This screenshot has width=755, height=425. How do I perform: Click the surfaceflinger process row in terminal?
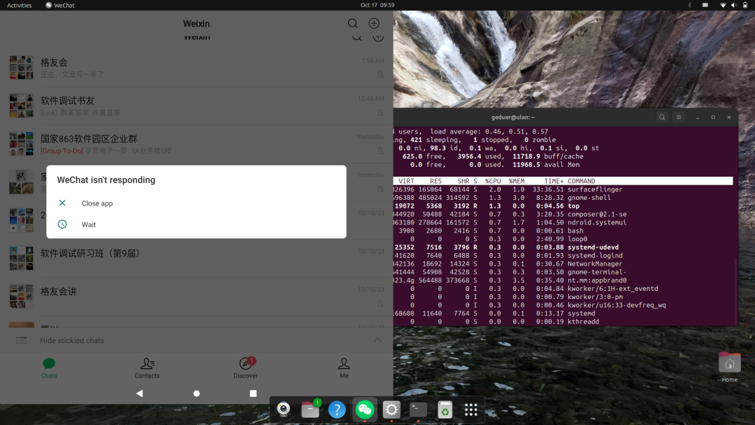click(x=563, y=189)
